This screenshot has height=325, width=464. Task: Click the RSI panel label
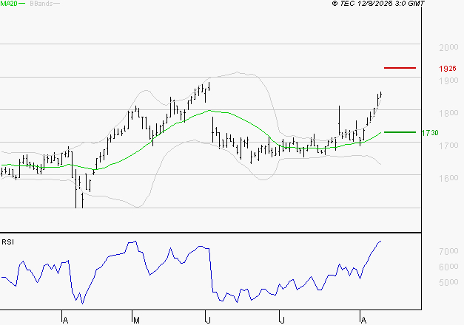tap(7, 242)
